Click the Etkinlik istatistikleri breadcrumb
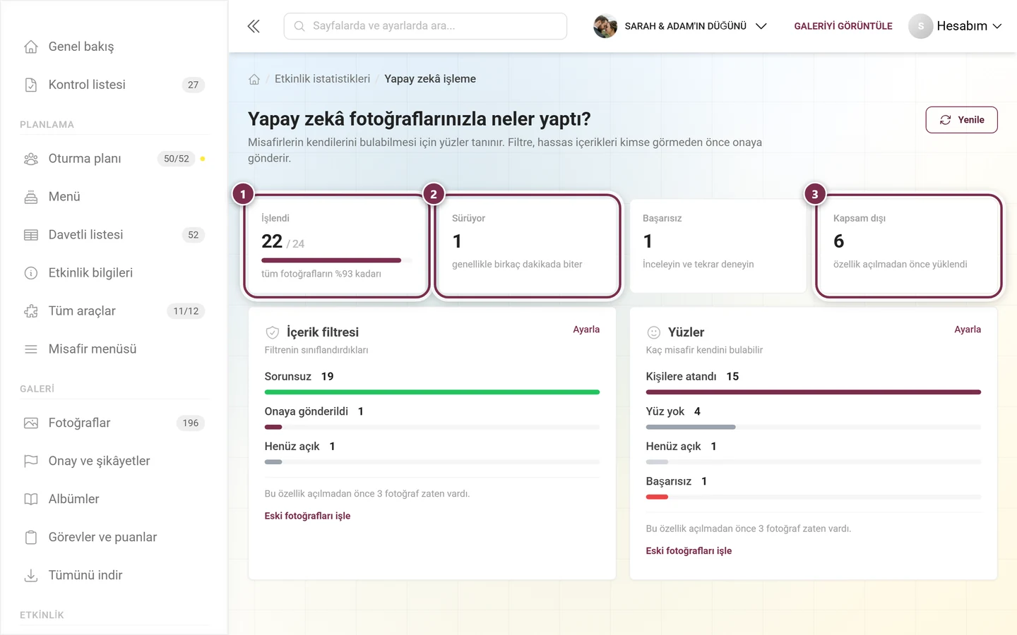The image size is (1017, 635). tap(322, 79)
